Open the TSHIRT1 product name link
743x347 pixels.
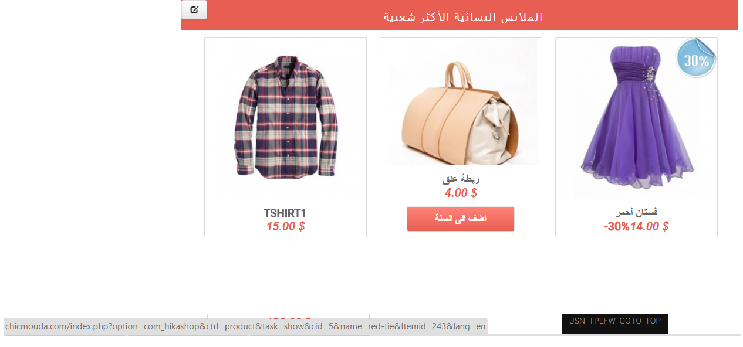pyautogui.click(x=285, y=213)
